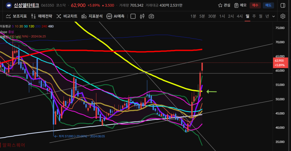Select the 1시 timeframe

222,16
